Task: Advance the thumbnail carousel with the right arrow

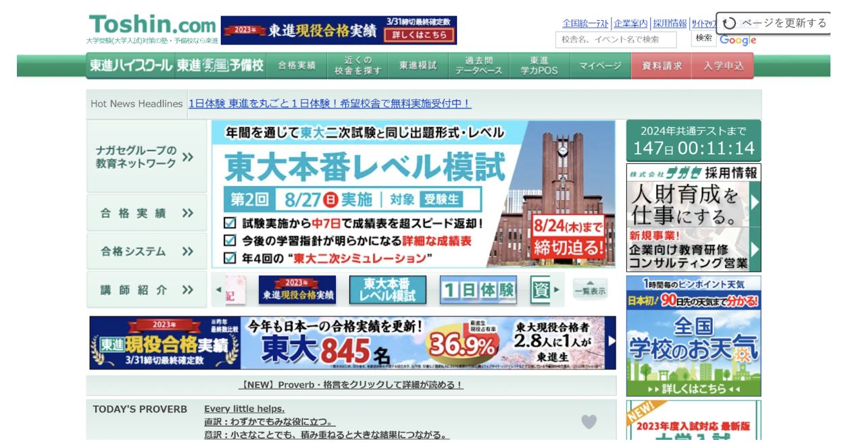Action: pyautogui.click(x=557, y=290)
